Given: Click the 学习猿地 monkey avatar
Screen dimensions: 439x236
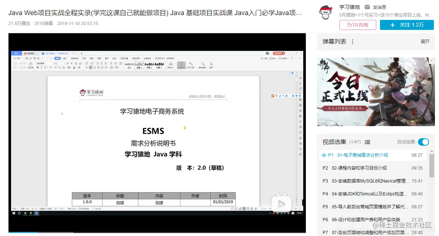Looking at the screenshot, I should (325, 13).
